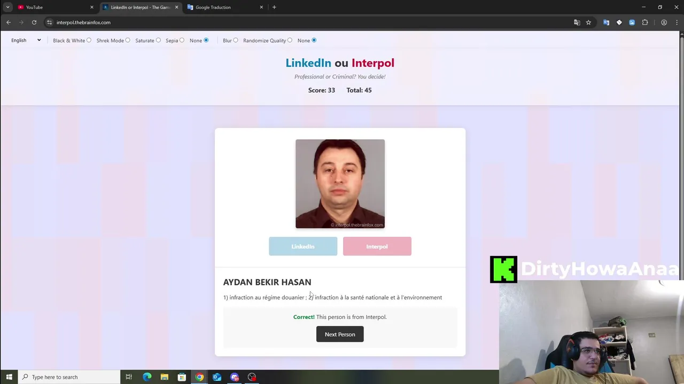This screenshot has height=384, width=684.
Task: Click the Chrome taskbar icon
Action: (x=199, y=377)
